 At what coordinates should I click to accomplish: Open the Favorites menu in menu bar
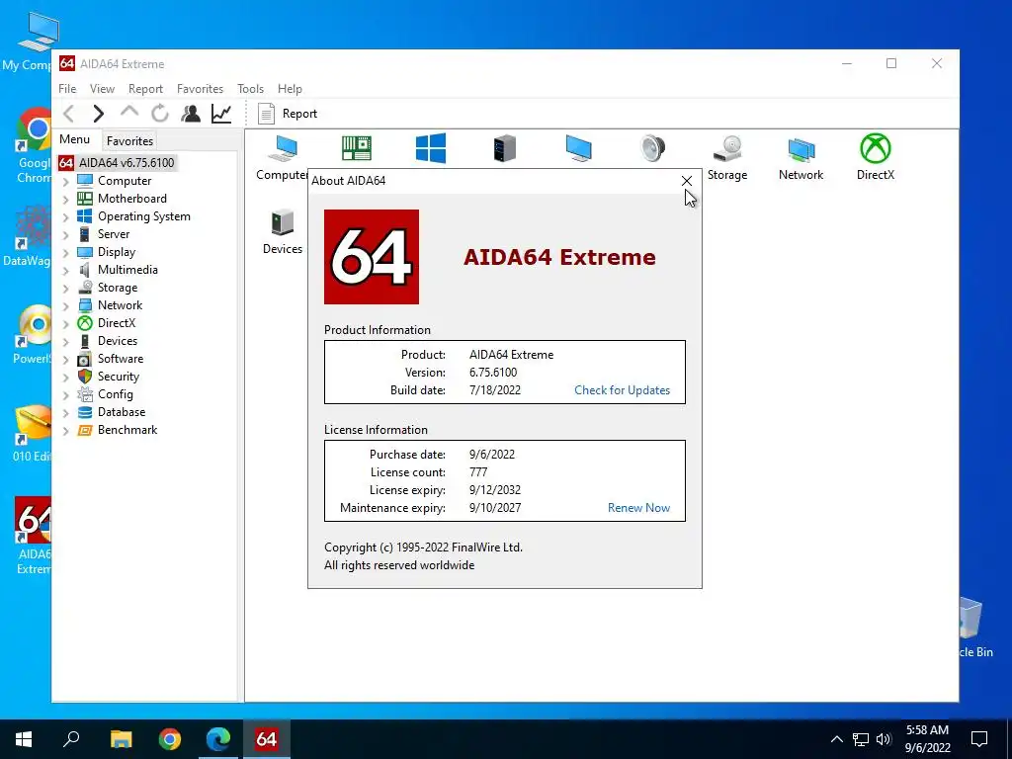click(200, 88)
